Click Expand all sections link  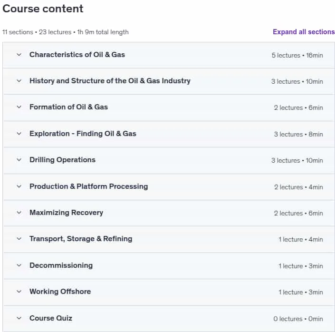pyautogui.click(x=304, y=32)
